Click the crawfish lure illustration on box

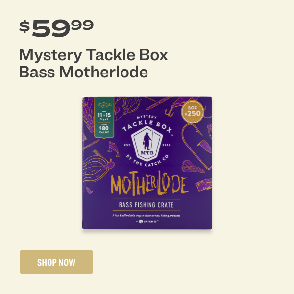[193, 167]
